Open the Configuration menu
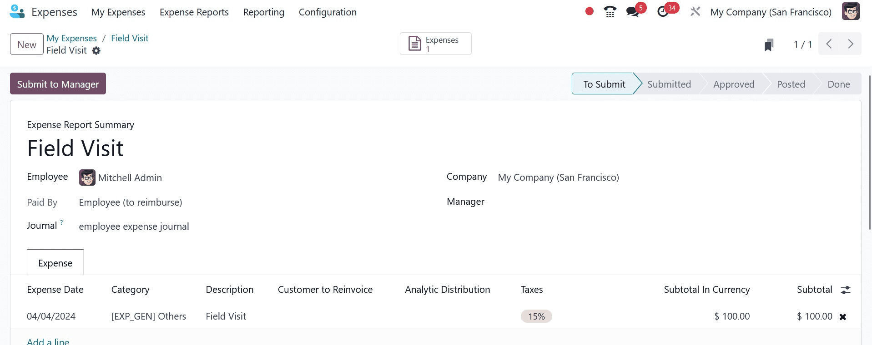This screenshot has height=345, width=872. 328,12
